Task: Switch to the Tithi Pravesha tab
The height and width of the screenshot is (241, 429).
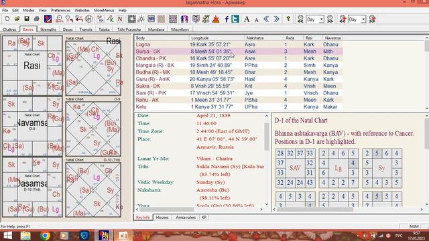Action: [129, 29]
